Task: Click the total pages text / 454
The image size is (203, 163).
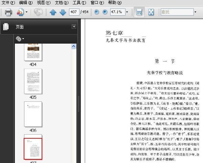Action: tap(84, 12)
